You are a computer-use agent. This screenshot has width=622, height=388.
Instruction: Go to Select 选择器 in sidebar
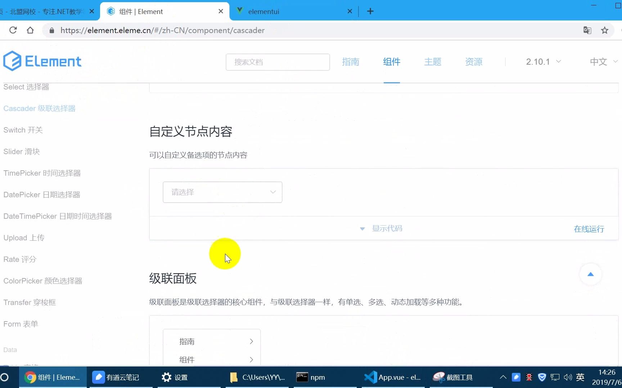coord(26,87)
